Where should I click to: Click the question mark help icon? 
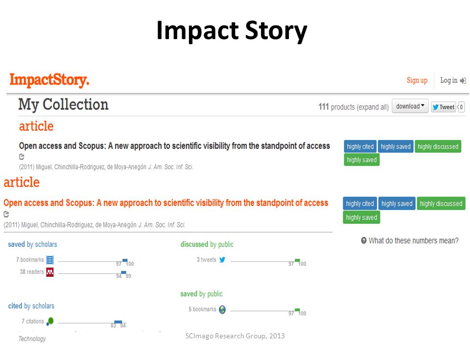pyautogui.click(x=364, y=241)
